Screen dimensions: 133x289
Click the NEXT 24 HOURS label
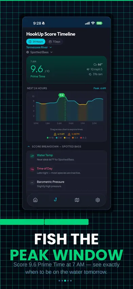coord(37,88)
